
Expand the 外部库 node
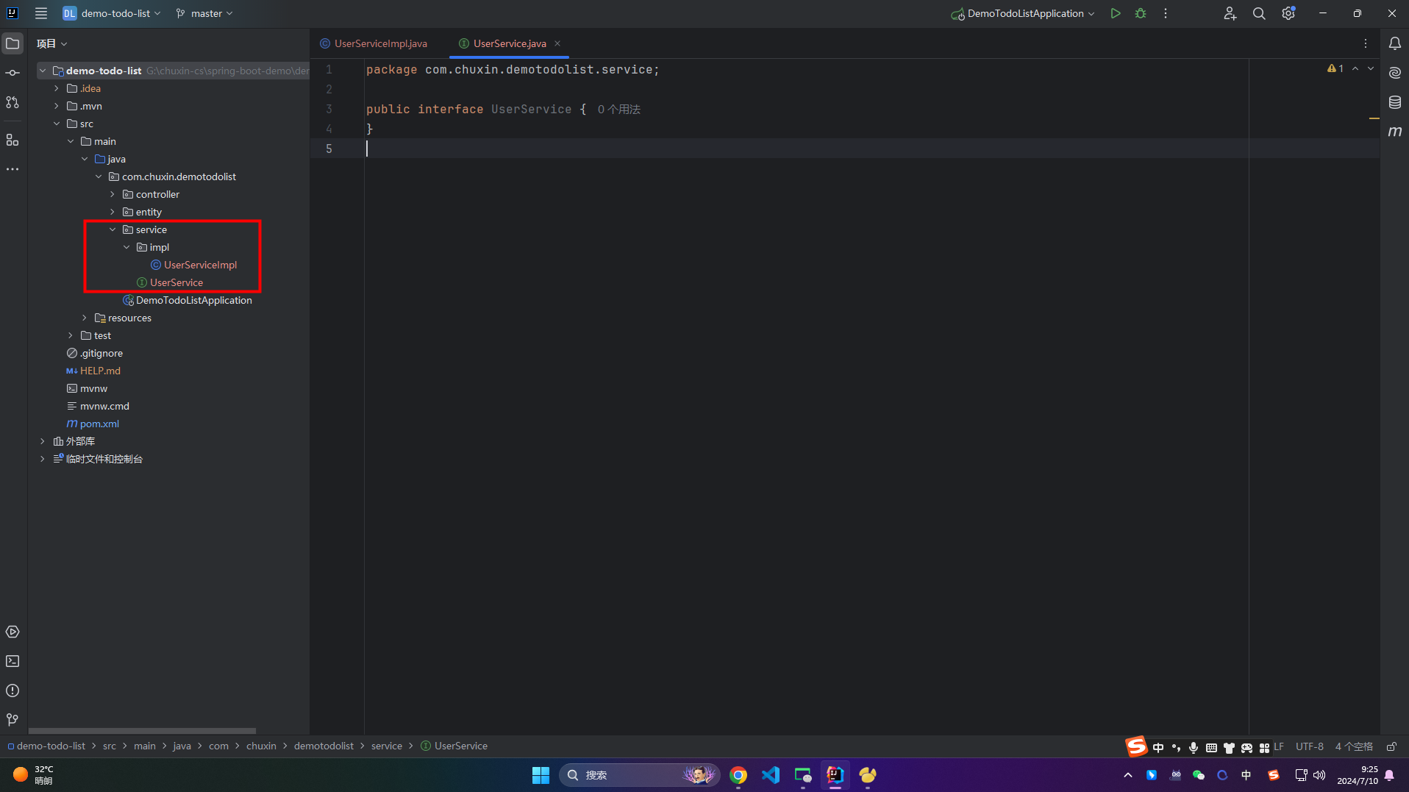(43, 441)
